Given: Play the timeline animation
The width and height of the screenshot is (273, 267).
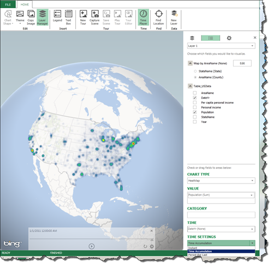Looking at the screenshot, I should coord(91,246).
